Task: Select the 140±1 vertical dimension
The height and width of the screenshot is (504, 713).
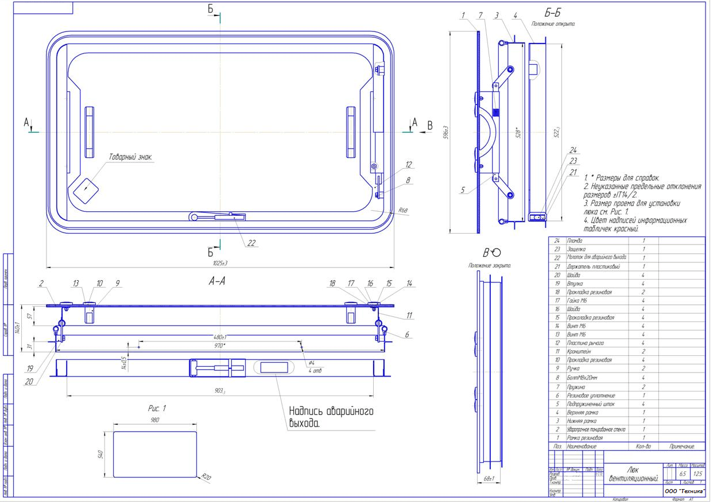Action: coord(18,327)
